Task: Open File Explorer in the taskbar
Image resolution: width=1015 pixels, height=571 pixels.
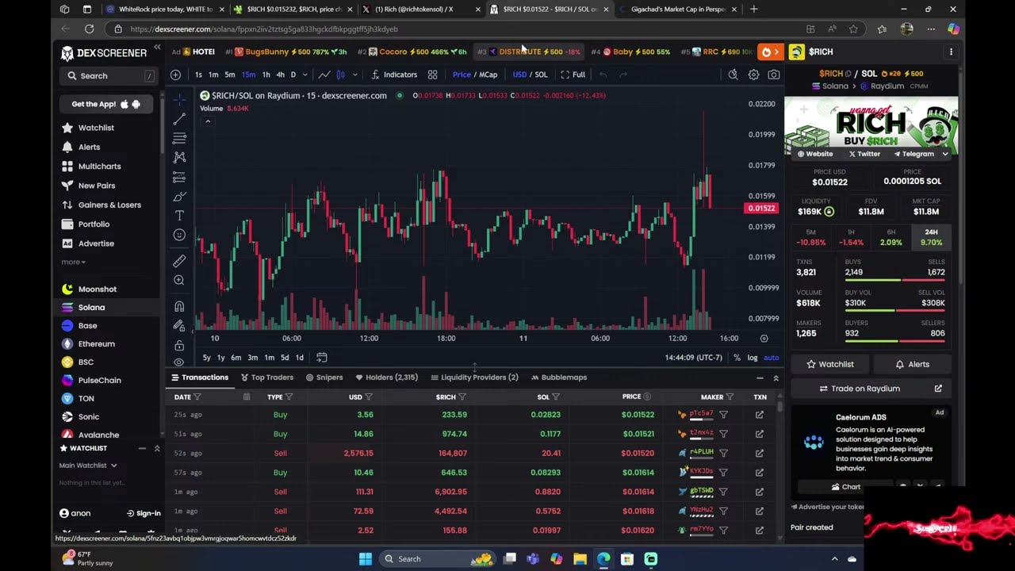Action: tap(580, 558)
